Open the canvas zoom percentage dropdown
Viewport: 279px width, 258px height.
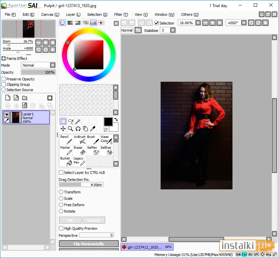198,23
